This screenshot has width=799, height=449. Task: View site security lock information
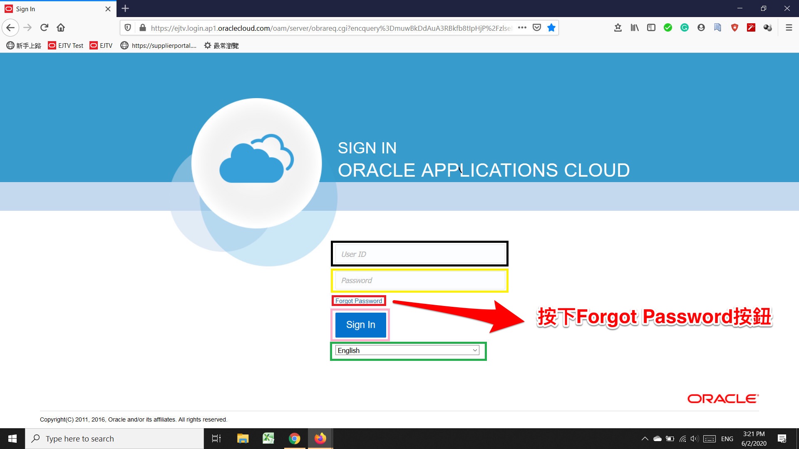[x=143, y=28]
